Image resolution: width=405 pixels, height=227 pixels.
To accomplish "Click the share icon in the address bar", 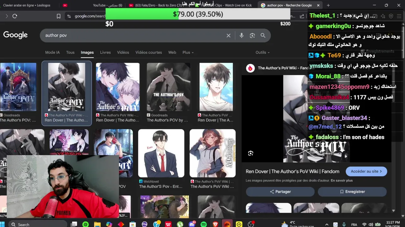I will click(302, 16).
